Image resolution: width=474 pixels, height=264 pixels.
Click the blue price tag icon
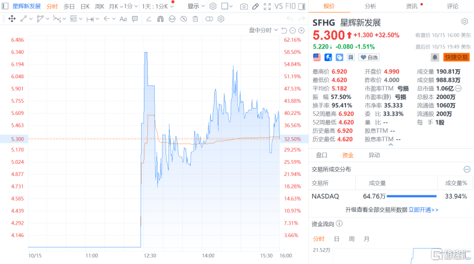coord(339,57)
